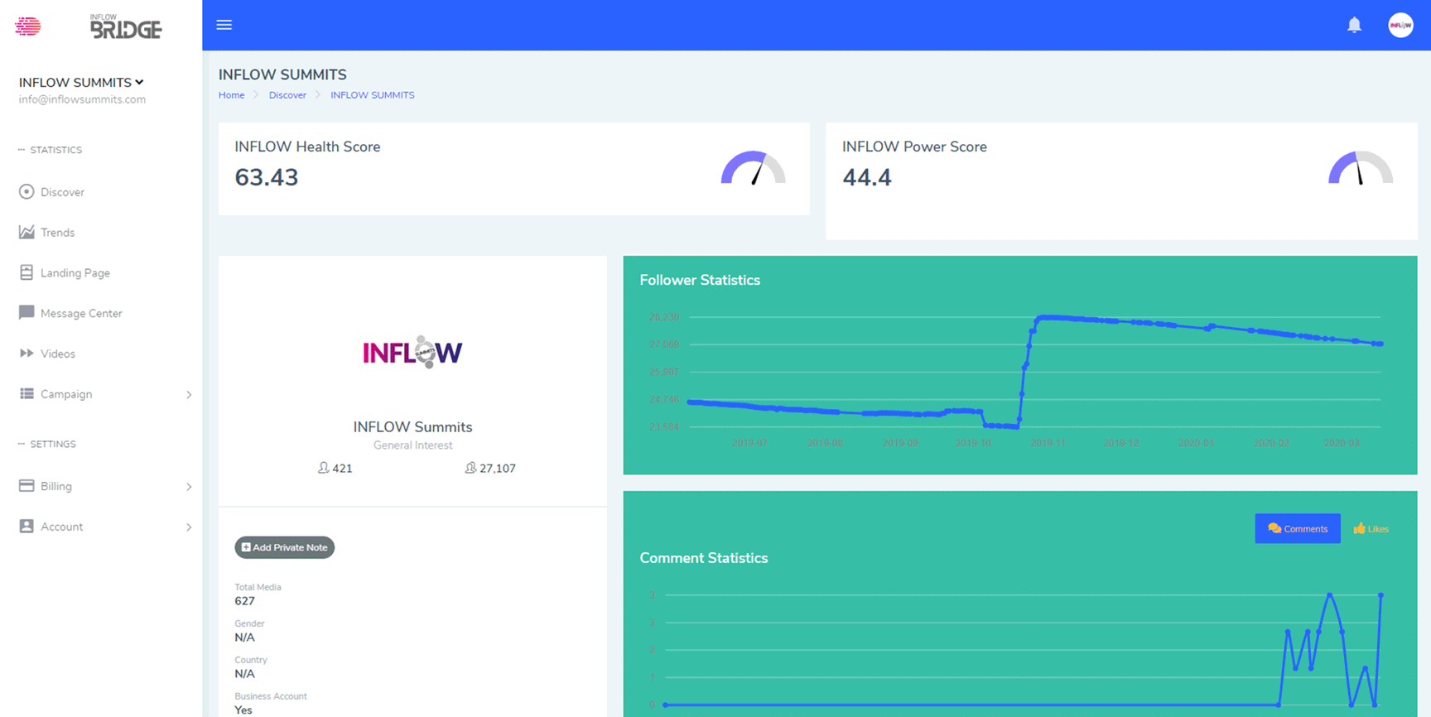Click the INFLOW Bridge logo
The height and width of the screenshot is (717, 1431).
125,26
